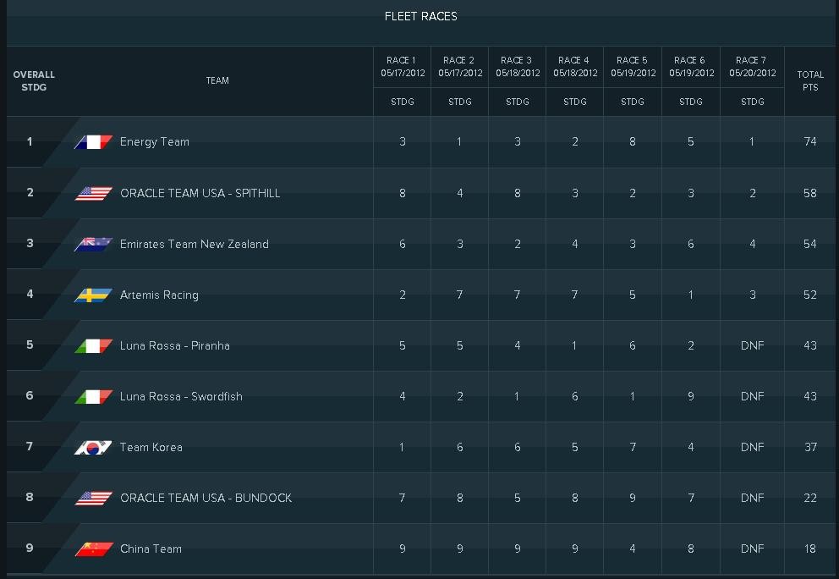This screenshot has width=839, height=579.
Task: Click the TEAM column header
Action: [x=217, y=80]
